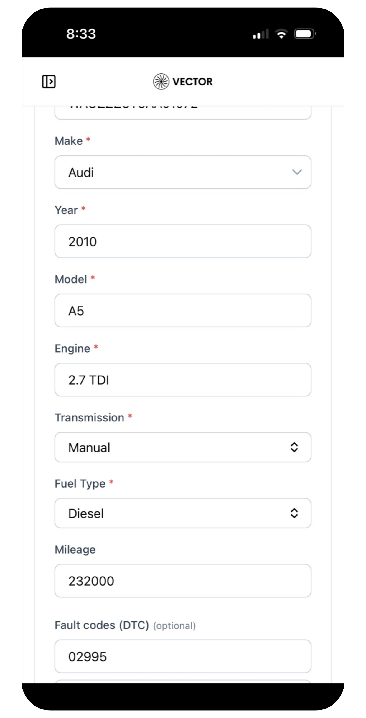Click the up-down arrows in Transmission field
The height and width of the screenshot is (718, 366).
pyautogui.click(x=294, y=447)
